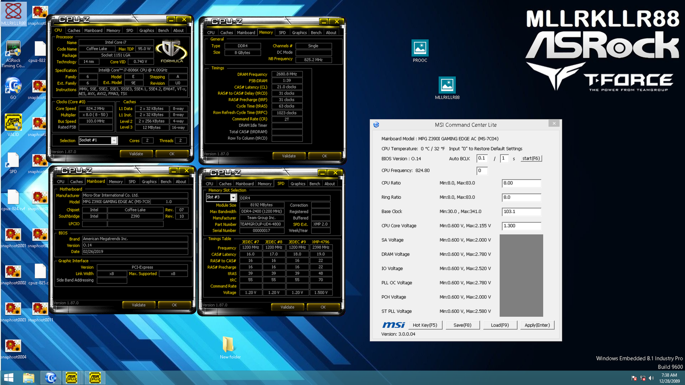Switch to Memory tab in CPU-Z SPD window
The image size is (685, 385).
264,184
